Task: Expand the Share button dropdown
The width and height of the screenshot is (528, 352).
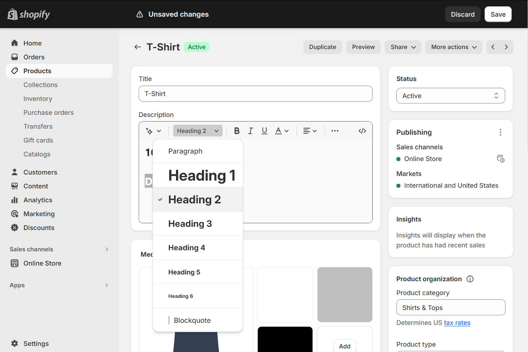Action: tap(403, 47)
